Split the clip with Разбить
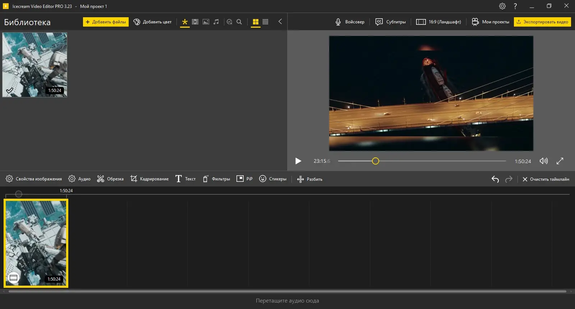 pyautogui.click(x=310, y=179)
